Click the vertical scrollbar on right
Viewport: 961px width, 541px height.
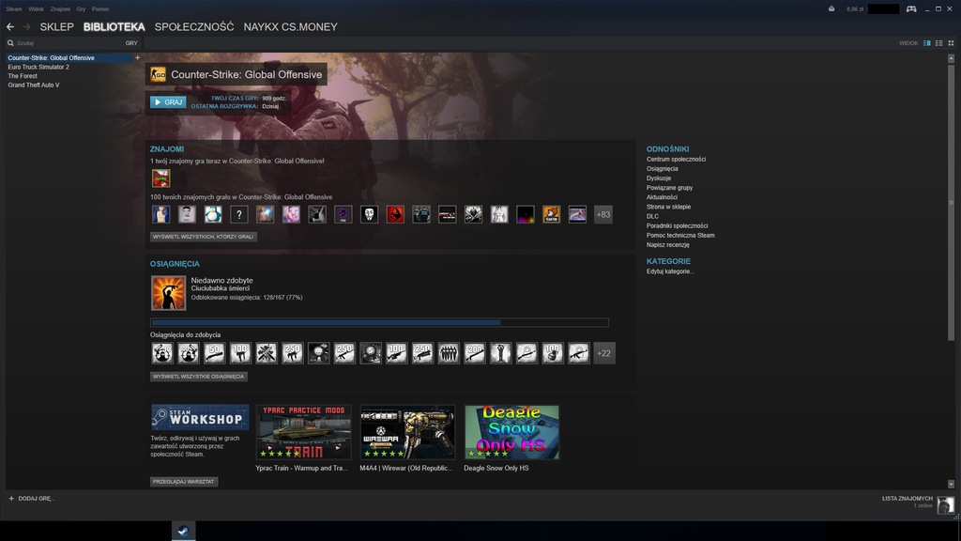(x=952, y=202)
